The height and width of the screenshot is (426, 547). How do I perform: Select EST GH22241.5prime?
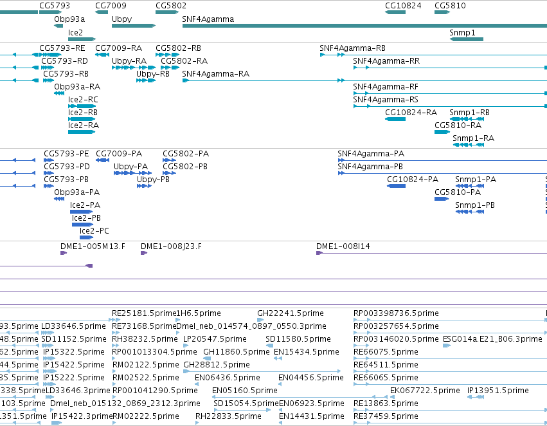coord(291,313)
